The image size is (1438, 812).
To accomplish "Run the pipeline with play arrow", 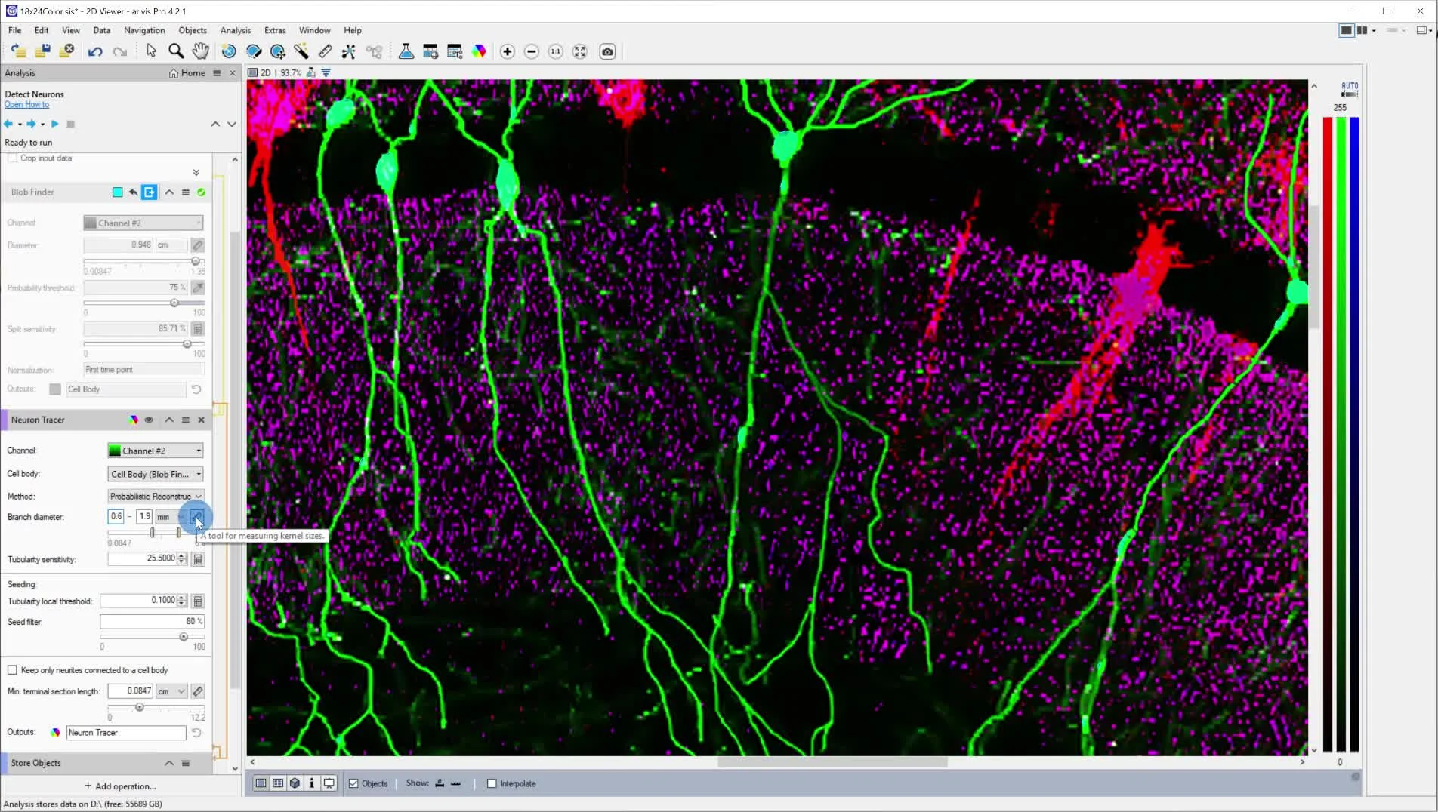I will (x=54, y=124).
